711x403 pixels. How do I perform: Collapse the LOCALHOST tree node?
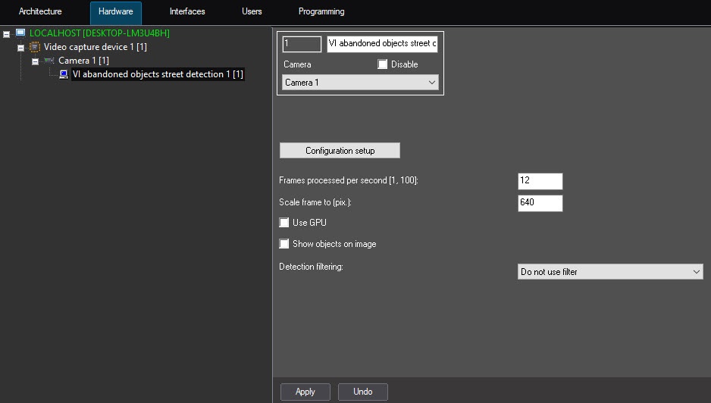click(x=7, y=34)
